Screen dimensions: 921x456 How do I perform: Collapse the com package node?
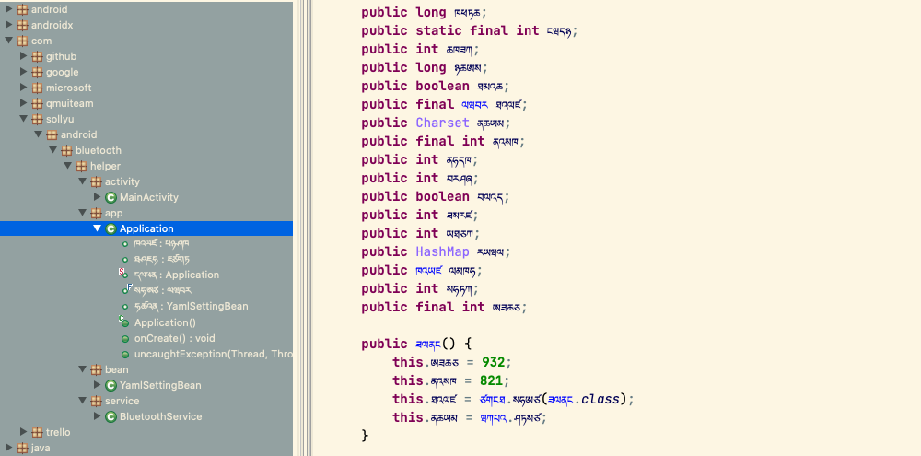(x=8, y=41)
